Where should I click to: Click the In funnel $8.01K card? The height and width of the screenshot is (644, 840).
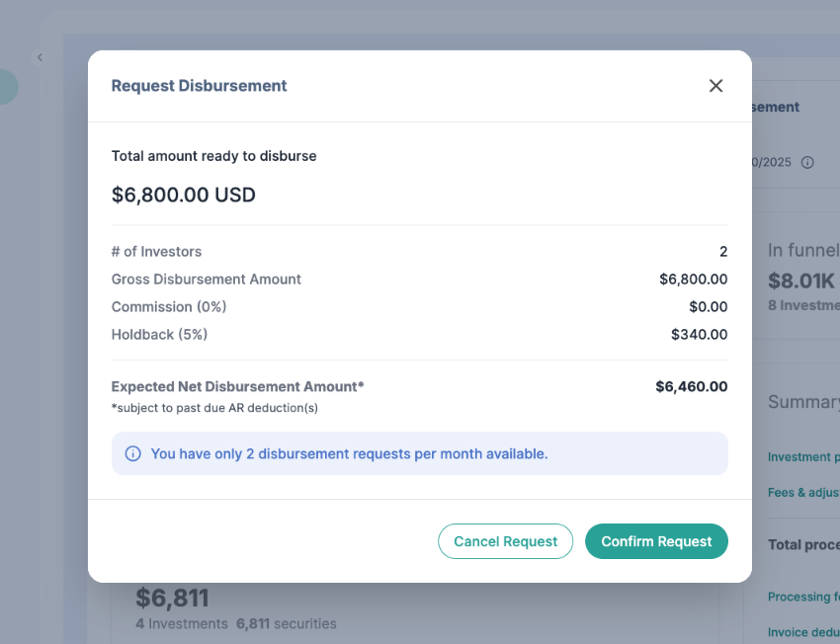click(x=802, y=279)
